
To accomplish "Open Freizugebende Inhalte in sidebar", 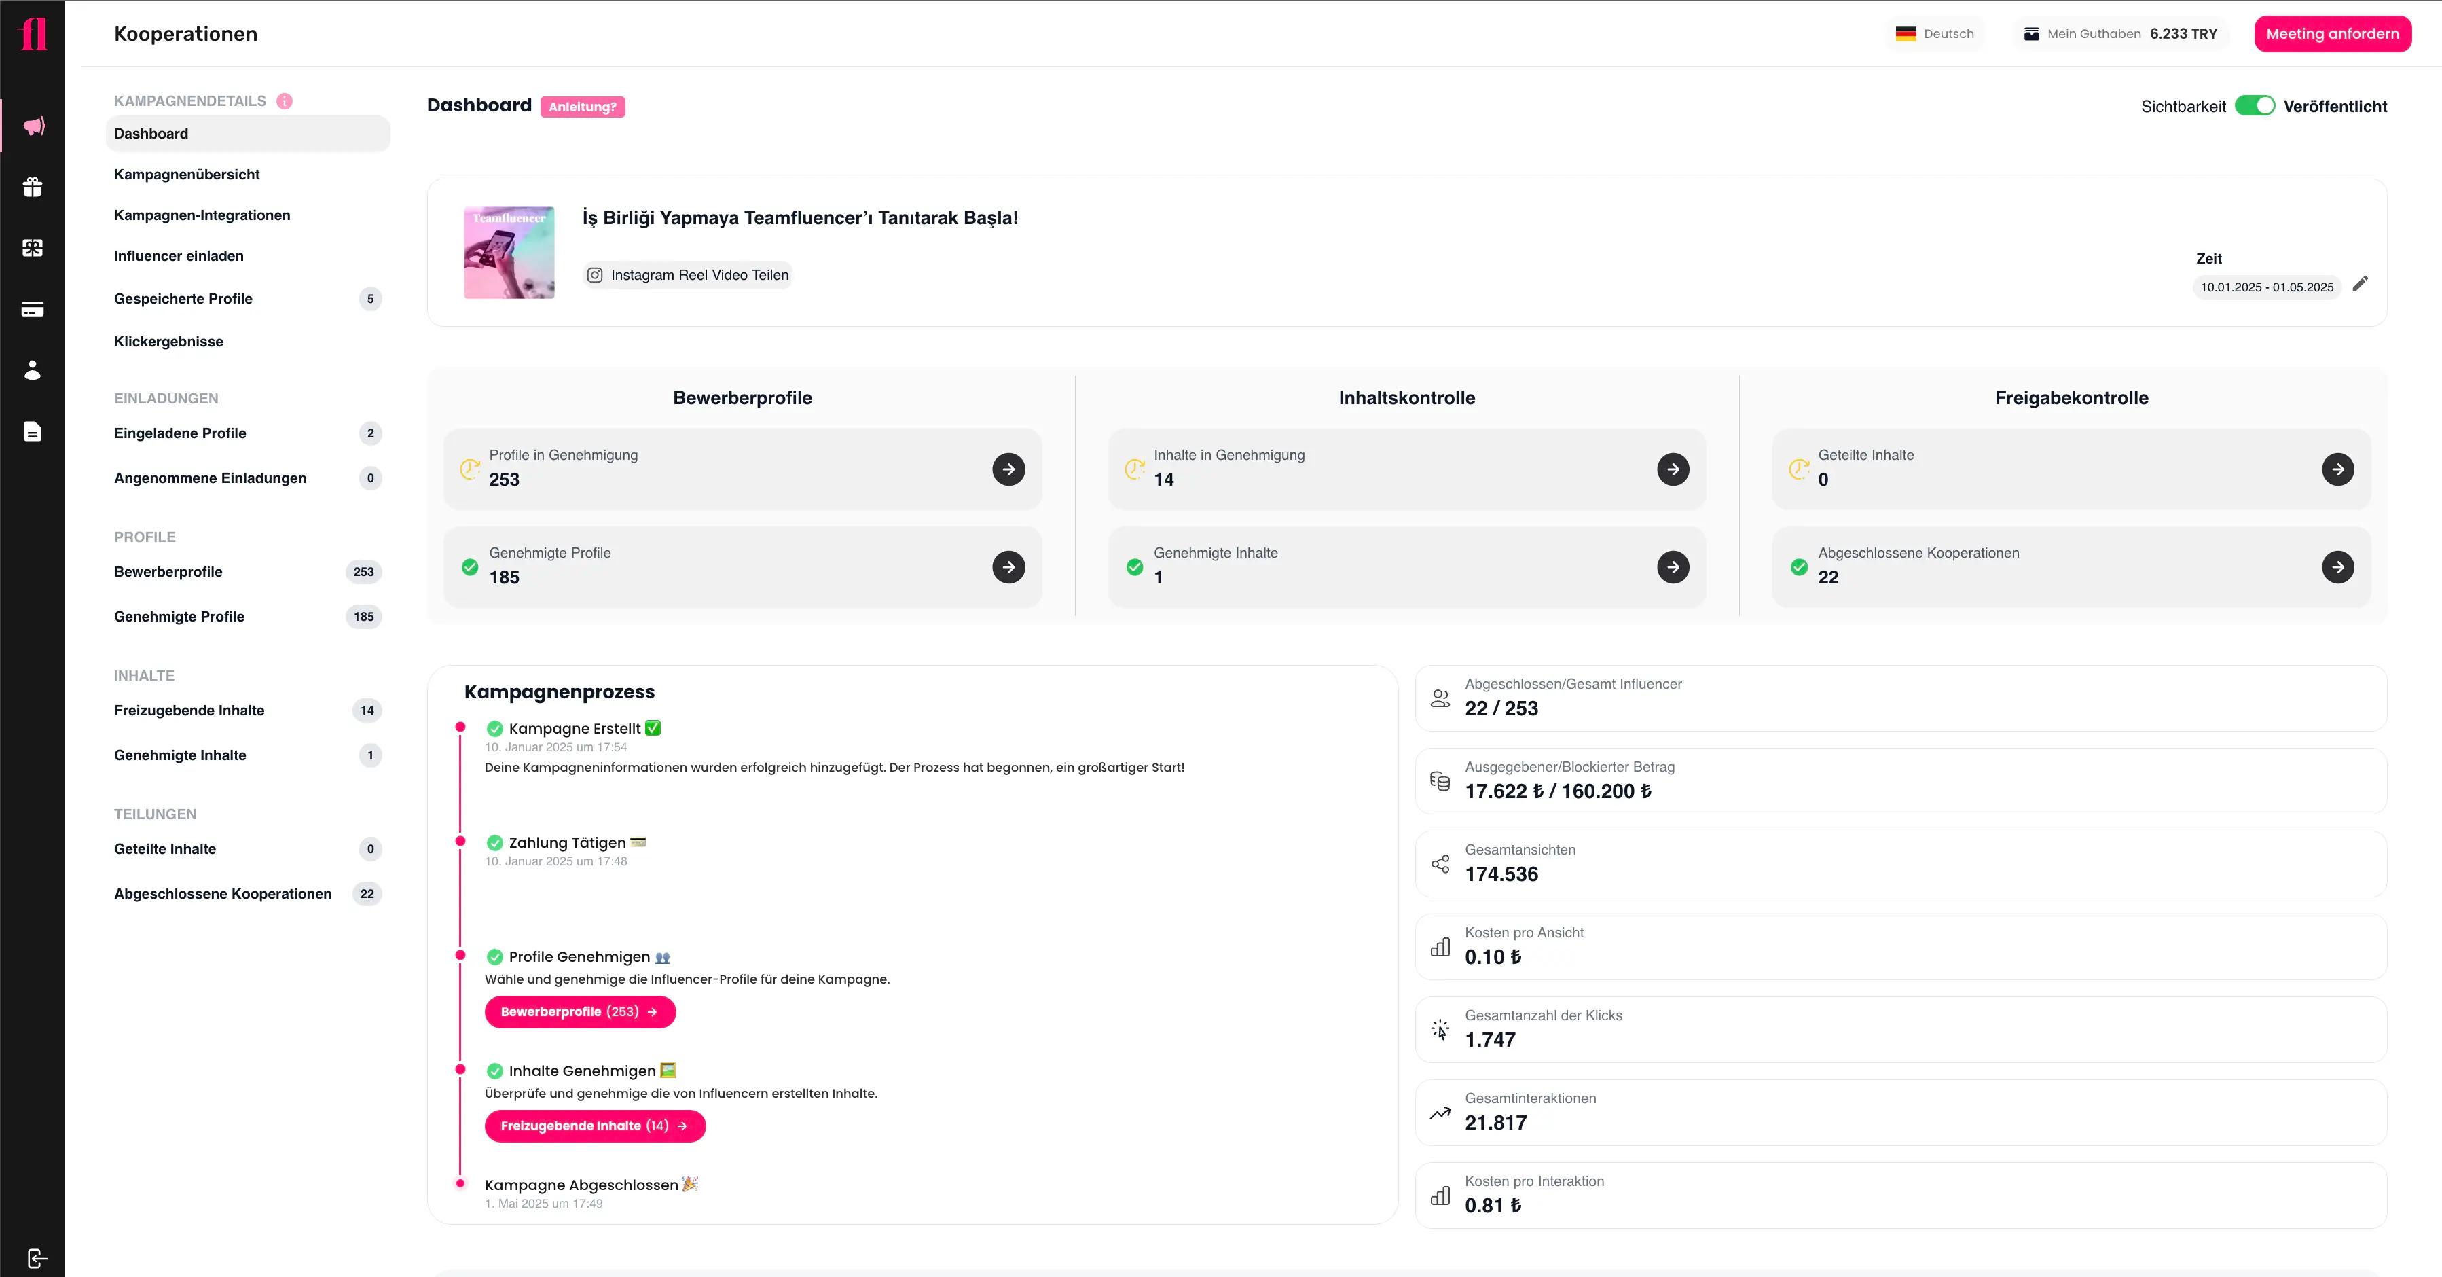I will pos(249,710).
